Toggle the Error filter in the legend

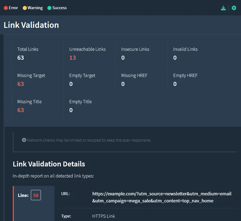pyautogui.click(x=11, y=8)
